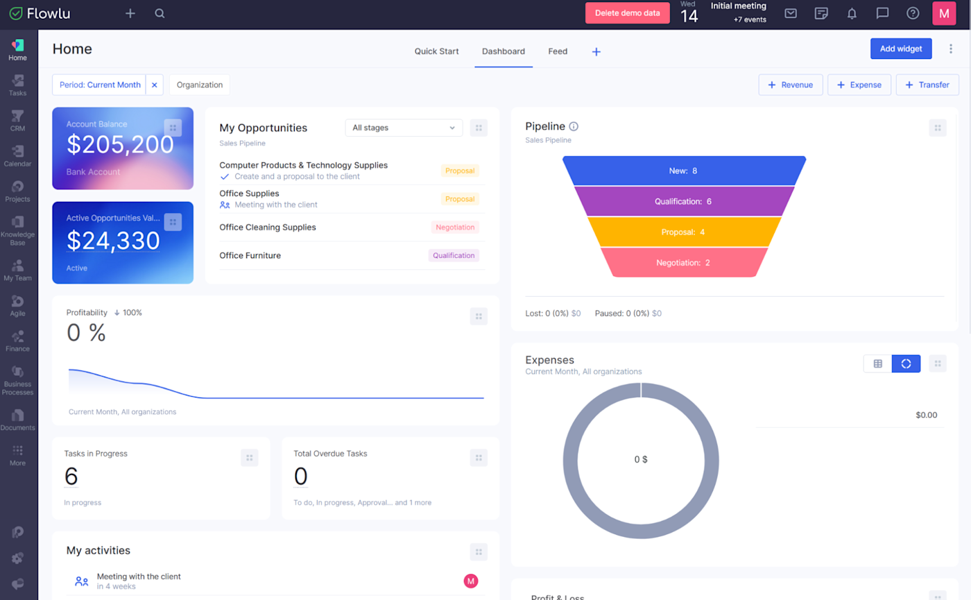
Task: Open the Office Cleaning Supplies opportunity
Action: tap(268, 227)
